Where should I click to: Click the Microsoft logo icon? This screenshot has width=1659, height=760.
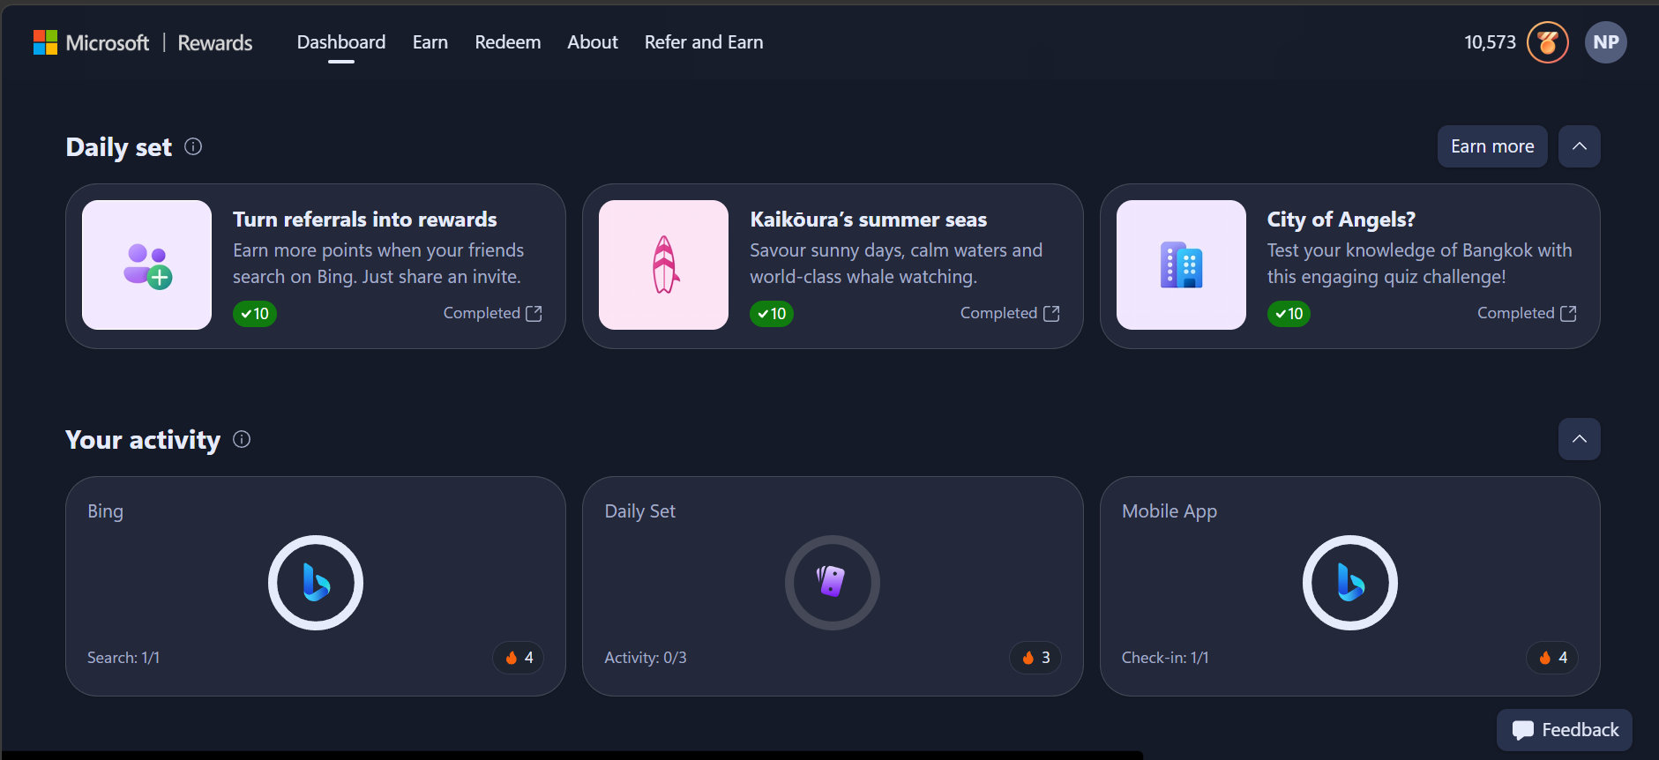pos(45,42)
